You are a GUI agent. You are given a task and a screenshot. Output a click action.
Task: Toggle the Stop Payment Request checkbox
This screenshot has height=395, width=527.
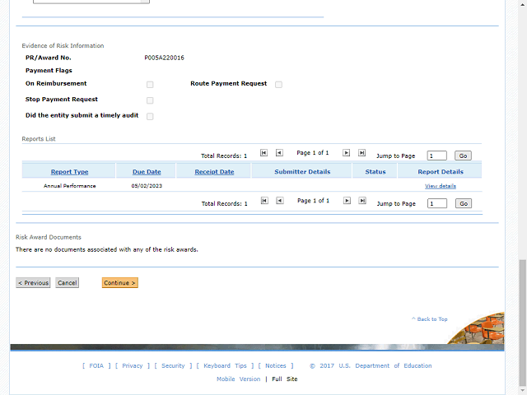150,100
